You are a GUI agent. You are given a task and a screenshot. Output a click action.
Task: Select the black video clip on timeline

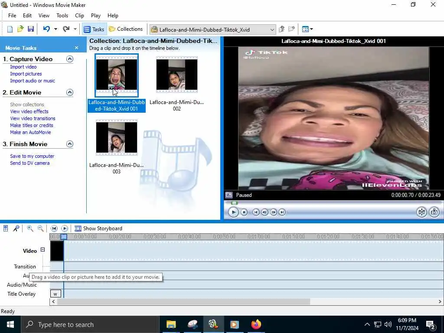coord(57,251)
